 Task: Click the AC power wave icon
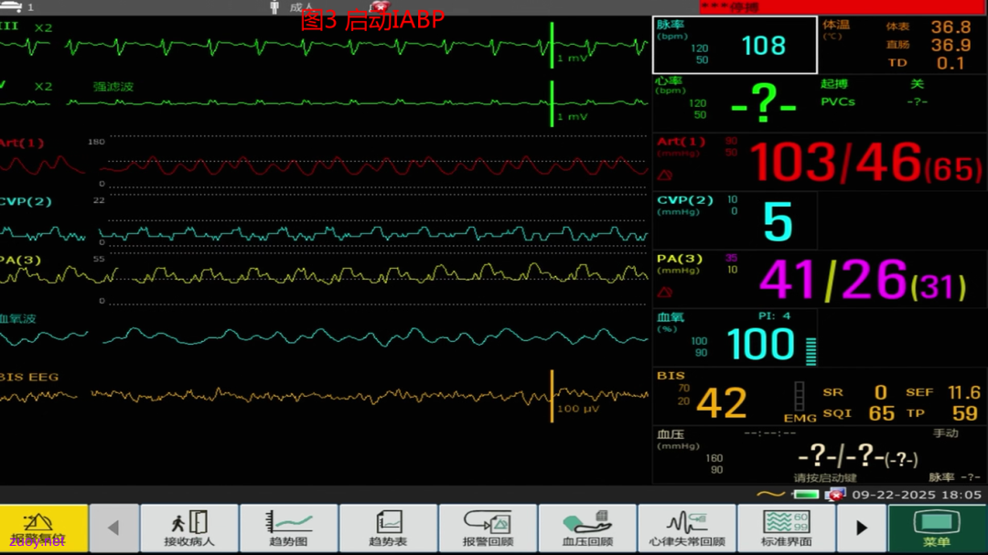tap(770, 495)
